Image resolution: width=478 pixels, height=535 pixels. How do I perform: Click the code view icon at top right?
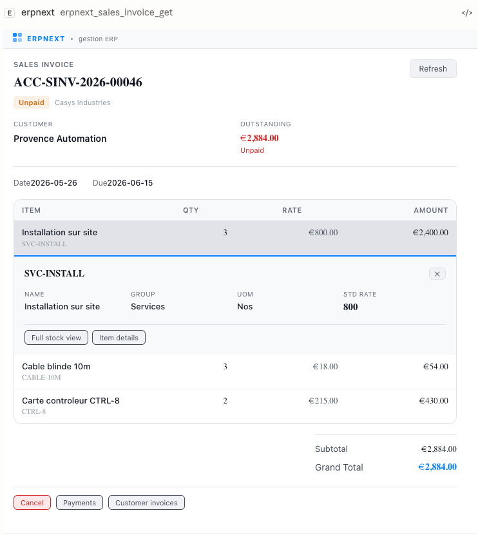click(467, 13)
